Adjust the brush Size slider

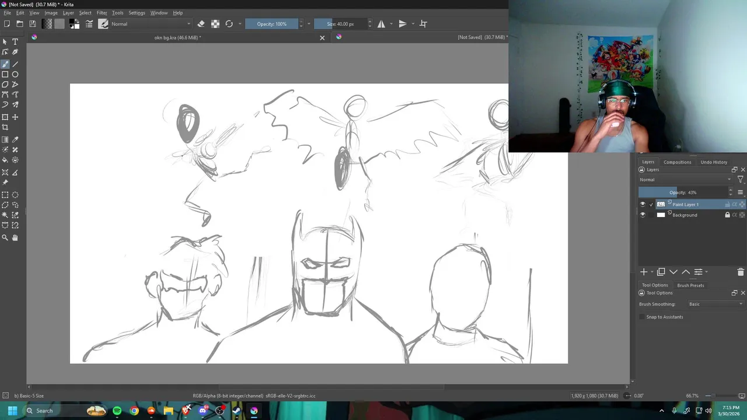(x=340, y=24)
